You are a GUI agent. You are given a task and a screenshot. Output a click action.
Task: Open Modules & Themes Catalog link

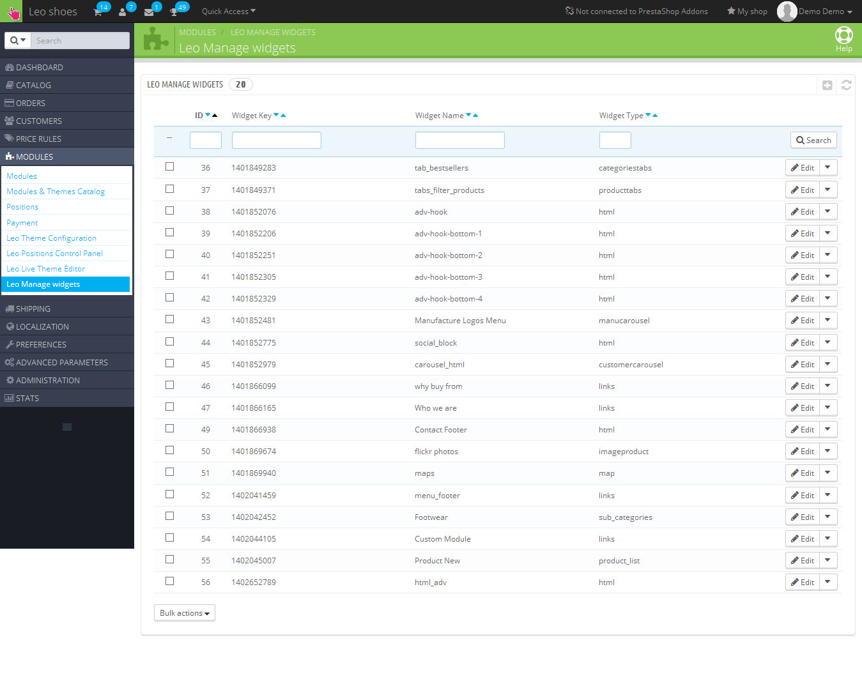click(56, 192)
